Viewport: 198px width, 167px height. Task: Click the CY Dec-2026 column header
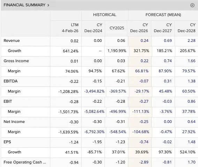[139, 28]
